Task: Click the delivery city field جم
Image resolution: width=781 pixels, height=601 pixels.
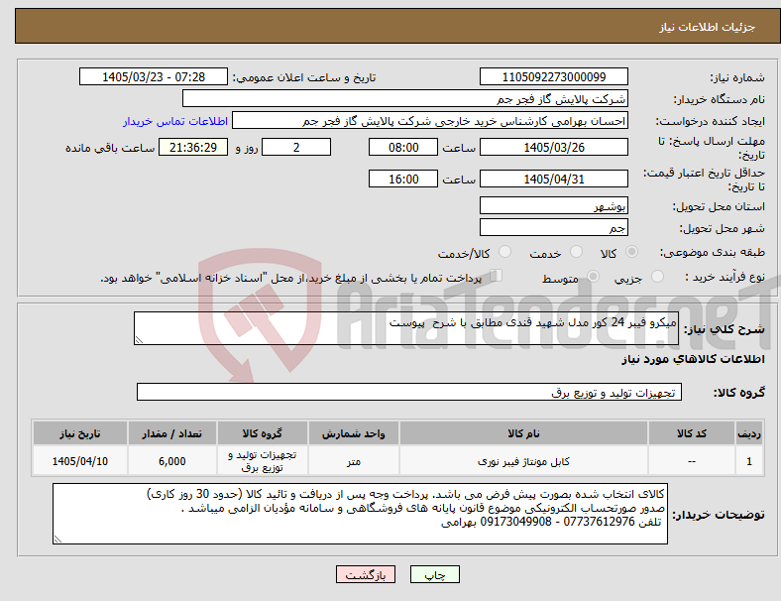Action: 554,228
